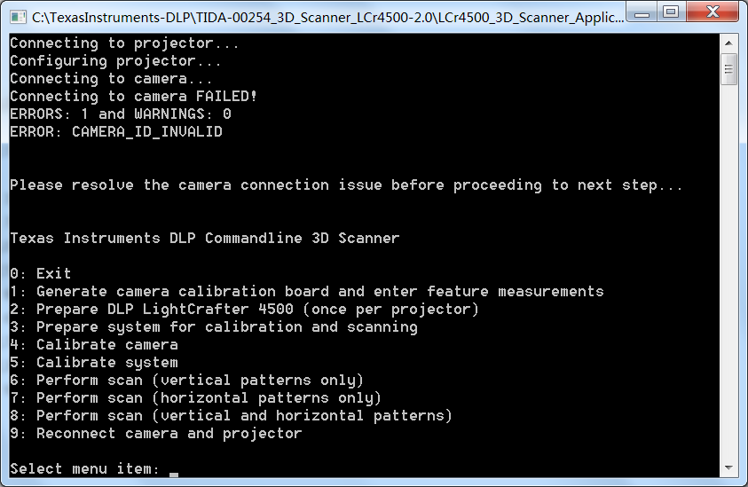Image resolution: width=748 pixels, height=487 pixels.
Task: Click the scrollbar up arrow
Action: [728, 42]
